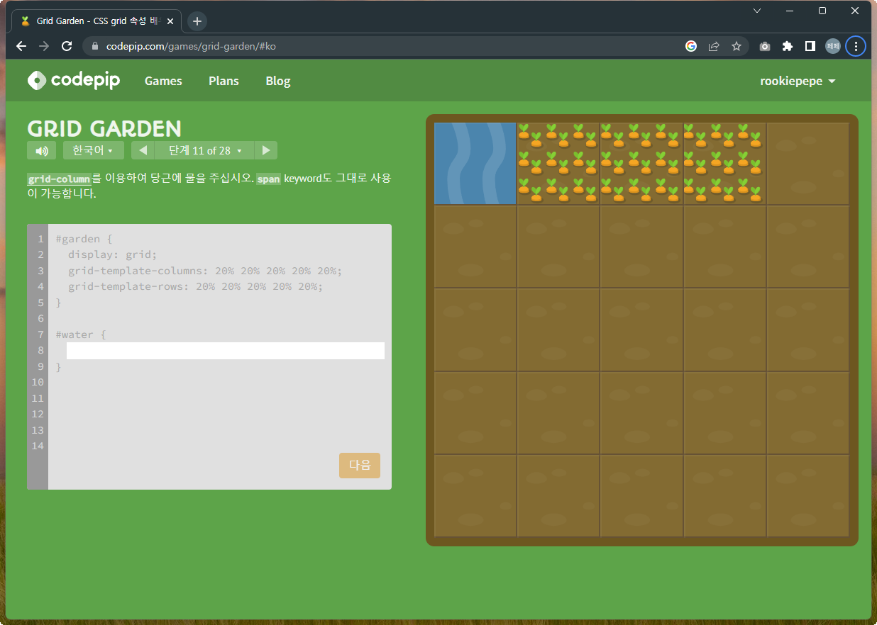Click the first carrot patch next to water
877x625 pixels.
point(558,164)
